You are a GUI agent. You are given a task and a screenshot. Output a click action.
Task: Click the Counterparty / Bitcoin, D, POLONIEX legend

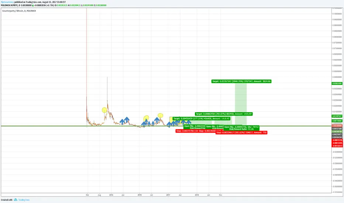(19, 11)
